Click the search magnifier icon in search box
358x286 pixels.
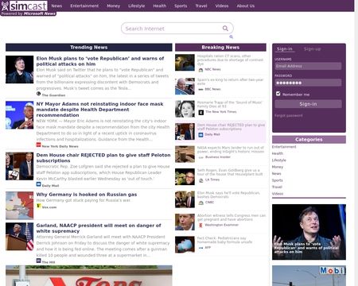pos(225,29)
